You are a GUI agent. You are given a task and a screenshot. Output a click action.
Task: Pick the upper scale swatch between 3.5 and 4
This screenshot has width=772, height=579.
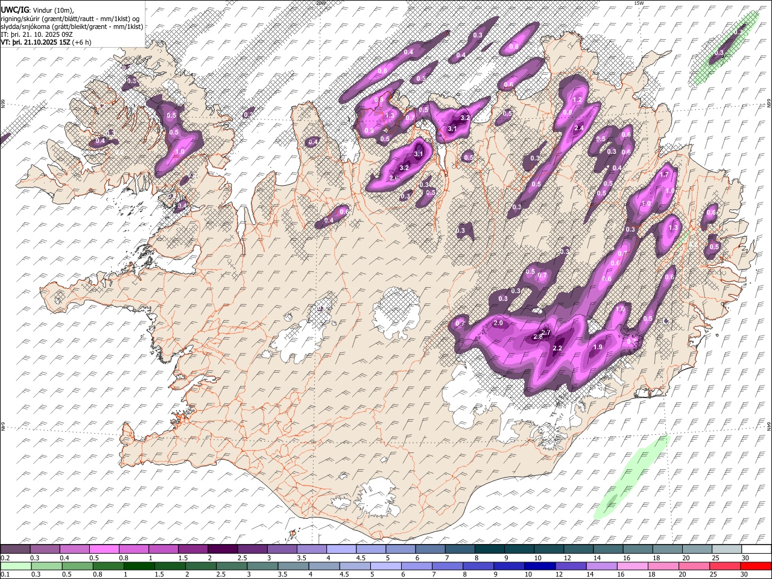tap(311, 549)
